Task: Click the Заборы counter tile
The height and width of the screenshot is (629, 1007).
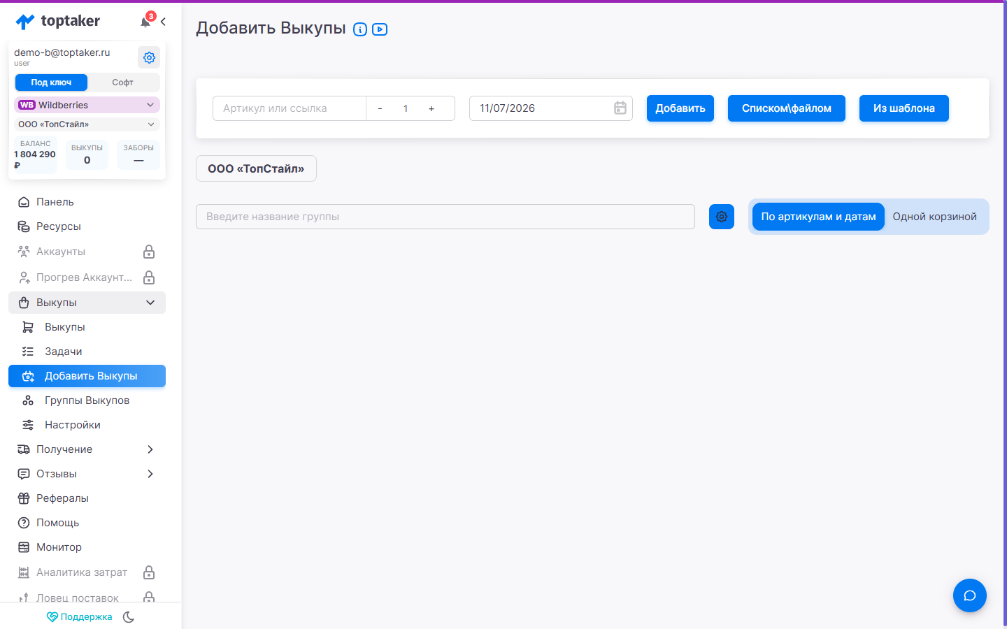Action: (138, 154)
